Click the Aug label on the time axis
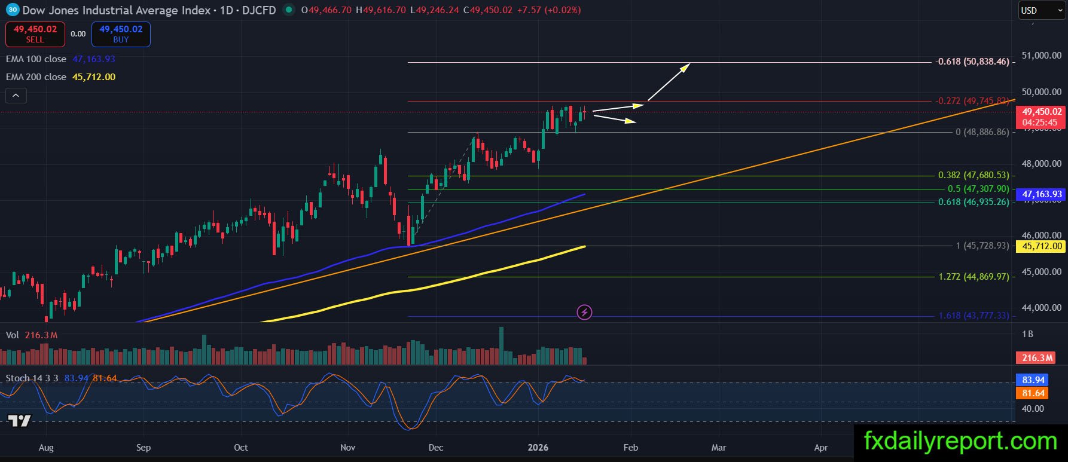1068x462 pixels. click(x=46, y=448)
